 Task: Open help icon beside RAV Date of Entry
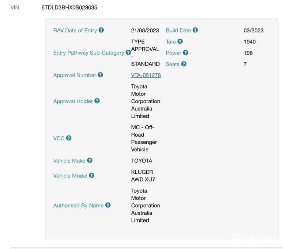(x=101, y=30)
